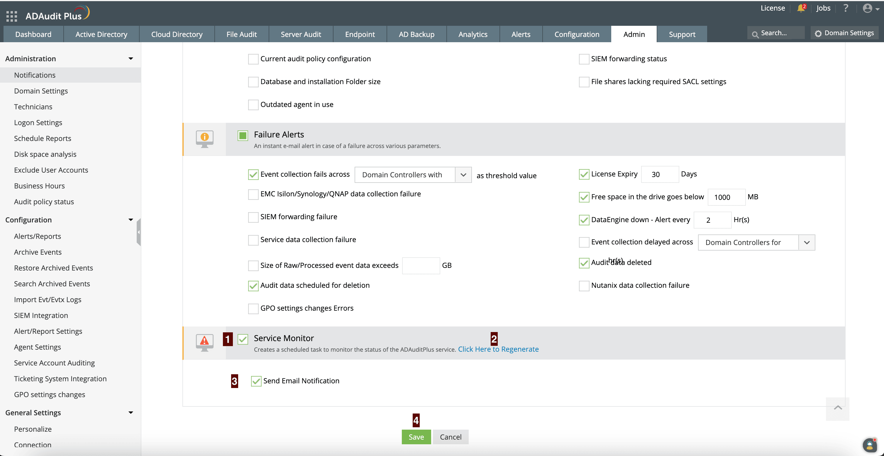The image size is (884, 456).
Task: Open Personalize under General Settings
Action: (33, 429)
